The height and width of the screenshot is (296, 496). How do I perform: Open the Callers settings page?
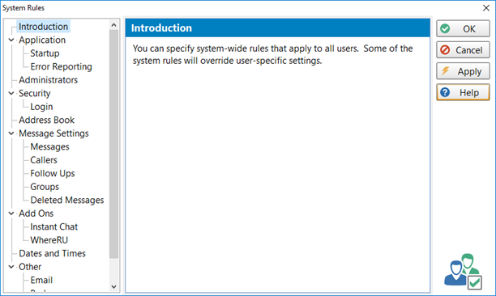(x=44, y=160)
